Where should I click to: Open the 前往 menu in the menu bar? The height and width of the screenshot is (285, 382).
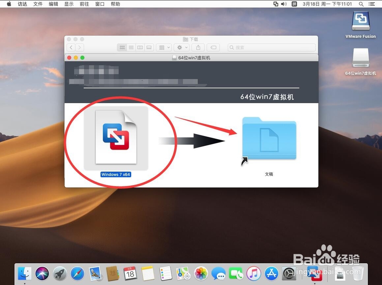pos(84,4)
